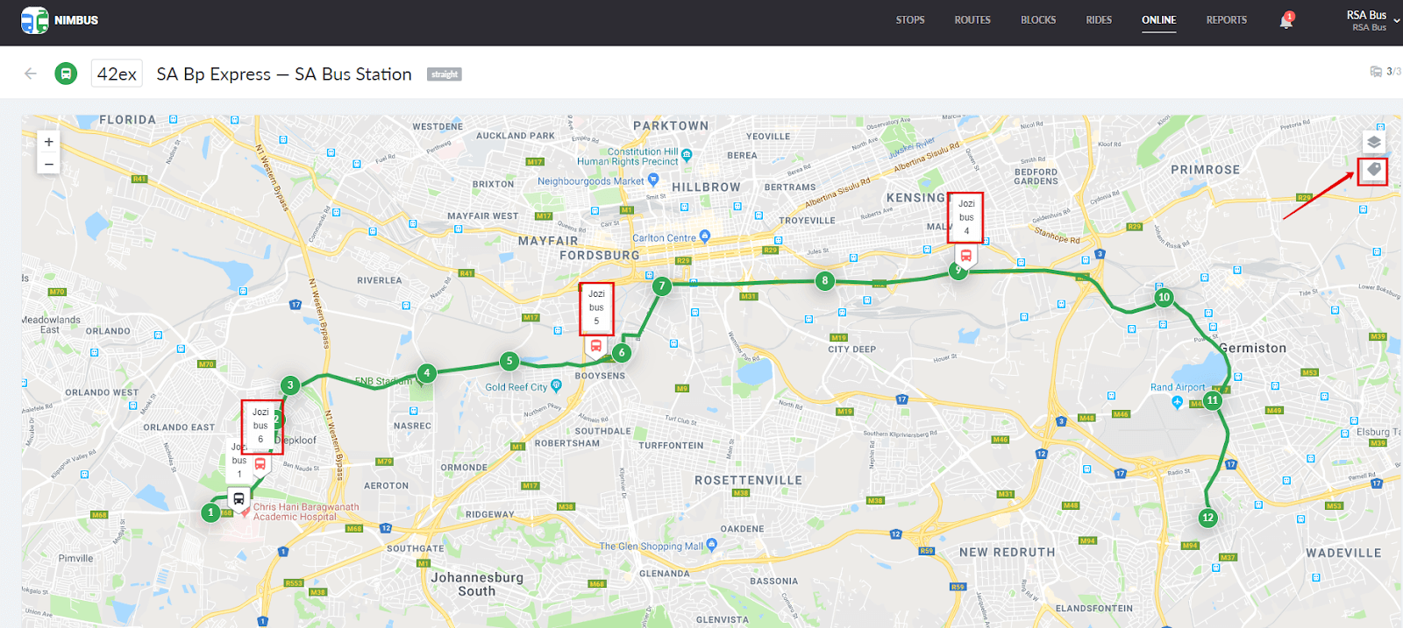The width and height of the screenshot is (1403, 628).
Task: Click the Nimbus logo icon
Action: point(34,20)
